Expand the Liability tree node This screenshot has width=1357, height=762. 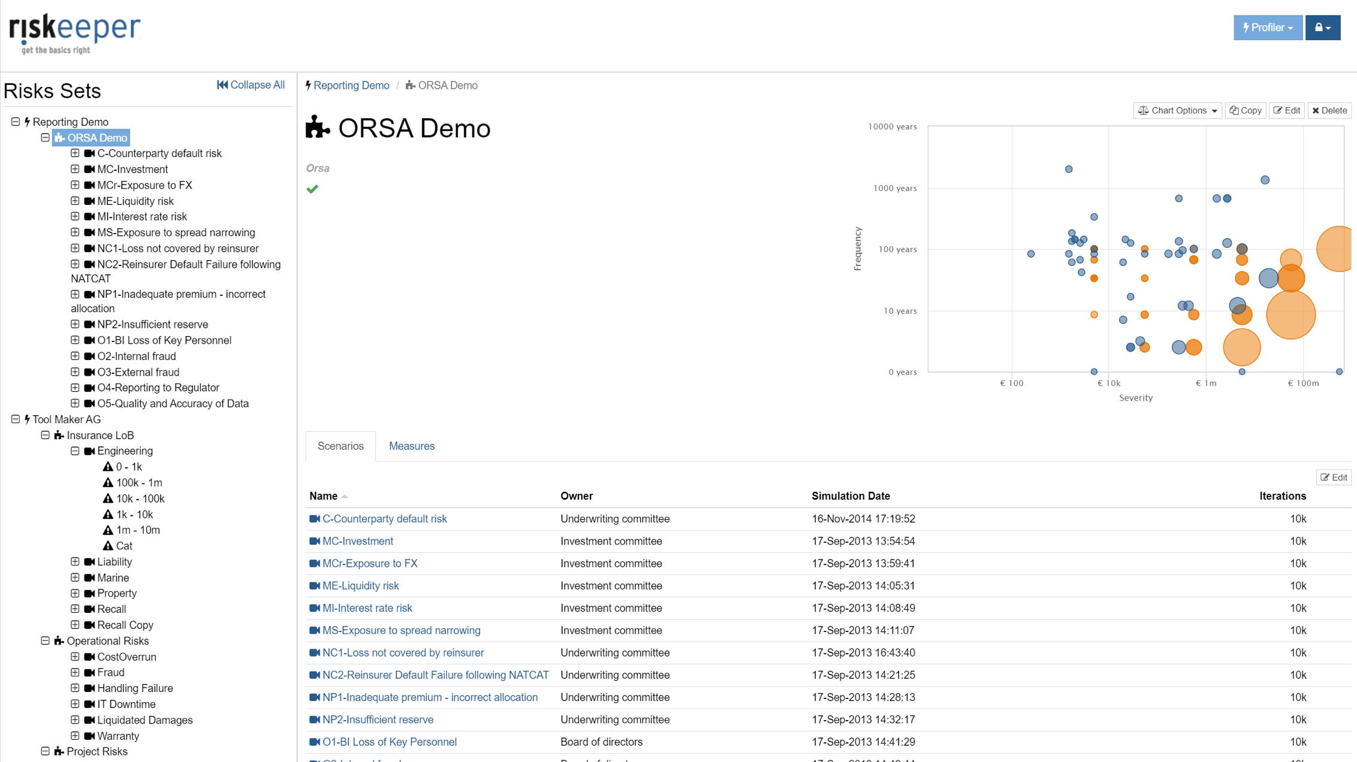pos(75,562)
